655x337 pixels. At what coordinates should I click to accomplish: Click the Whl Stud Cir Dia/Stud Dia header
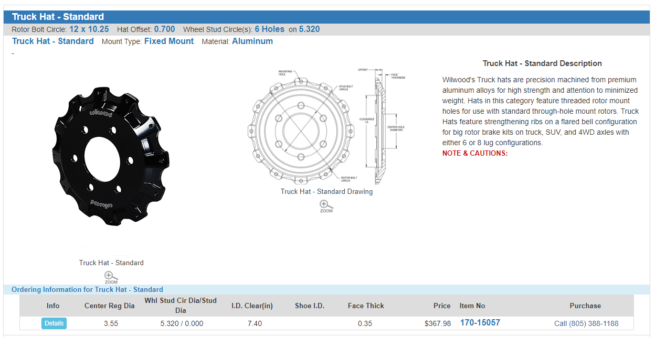tap(181, 306)
